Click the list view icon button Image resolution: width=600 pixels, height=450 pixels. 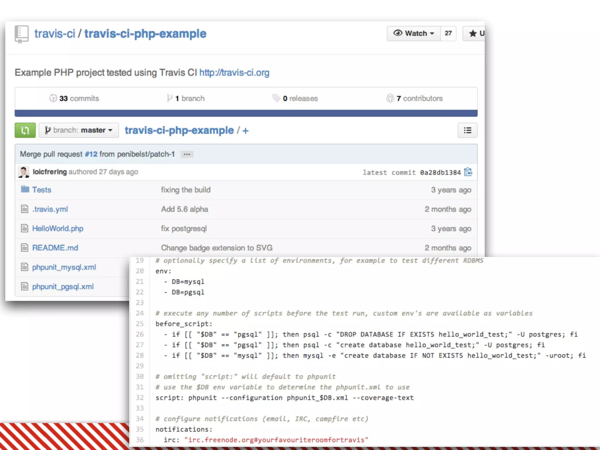tap(467, 130)
